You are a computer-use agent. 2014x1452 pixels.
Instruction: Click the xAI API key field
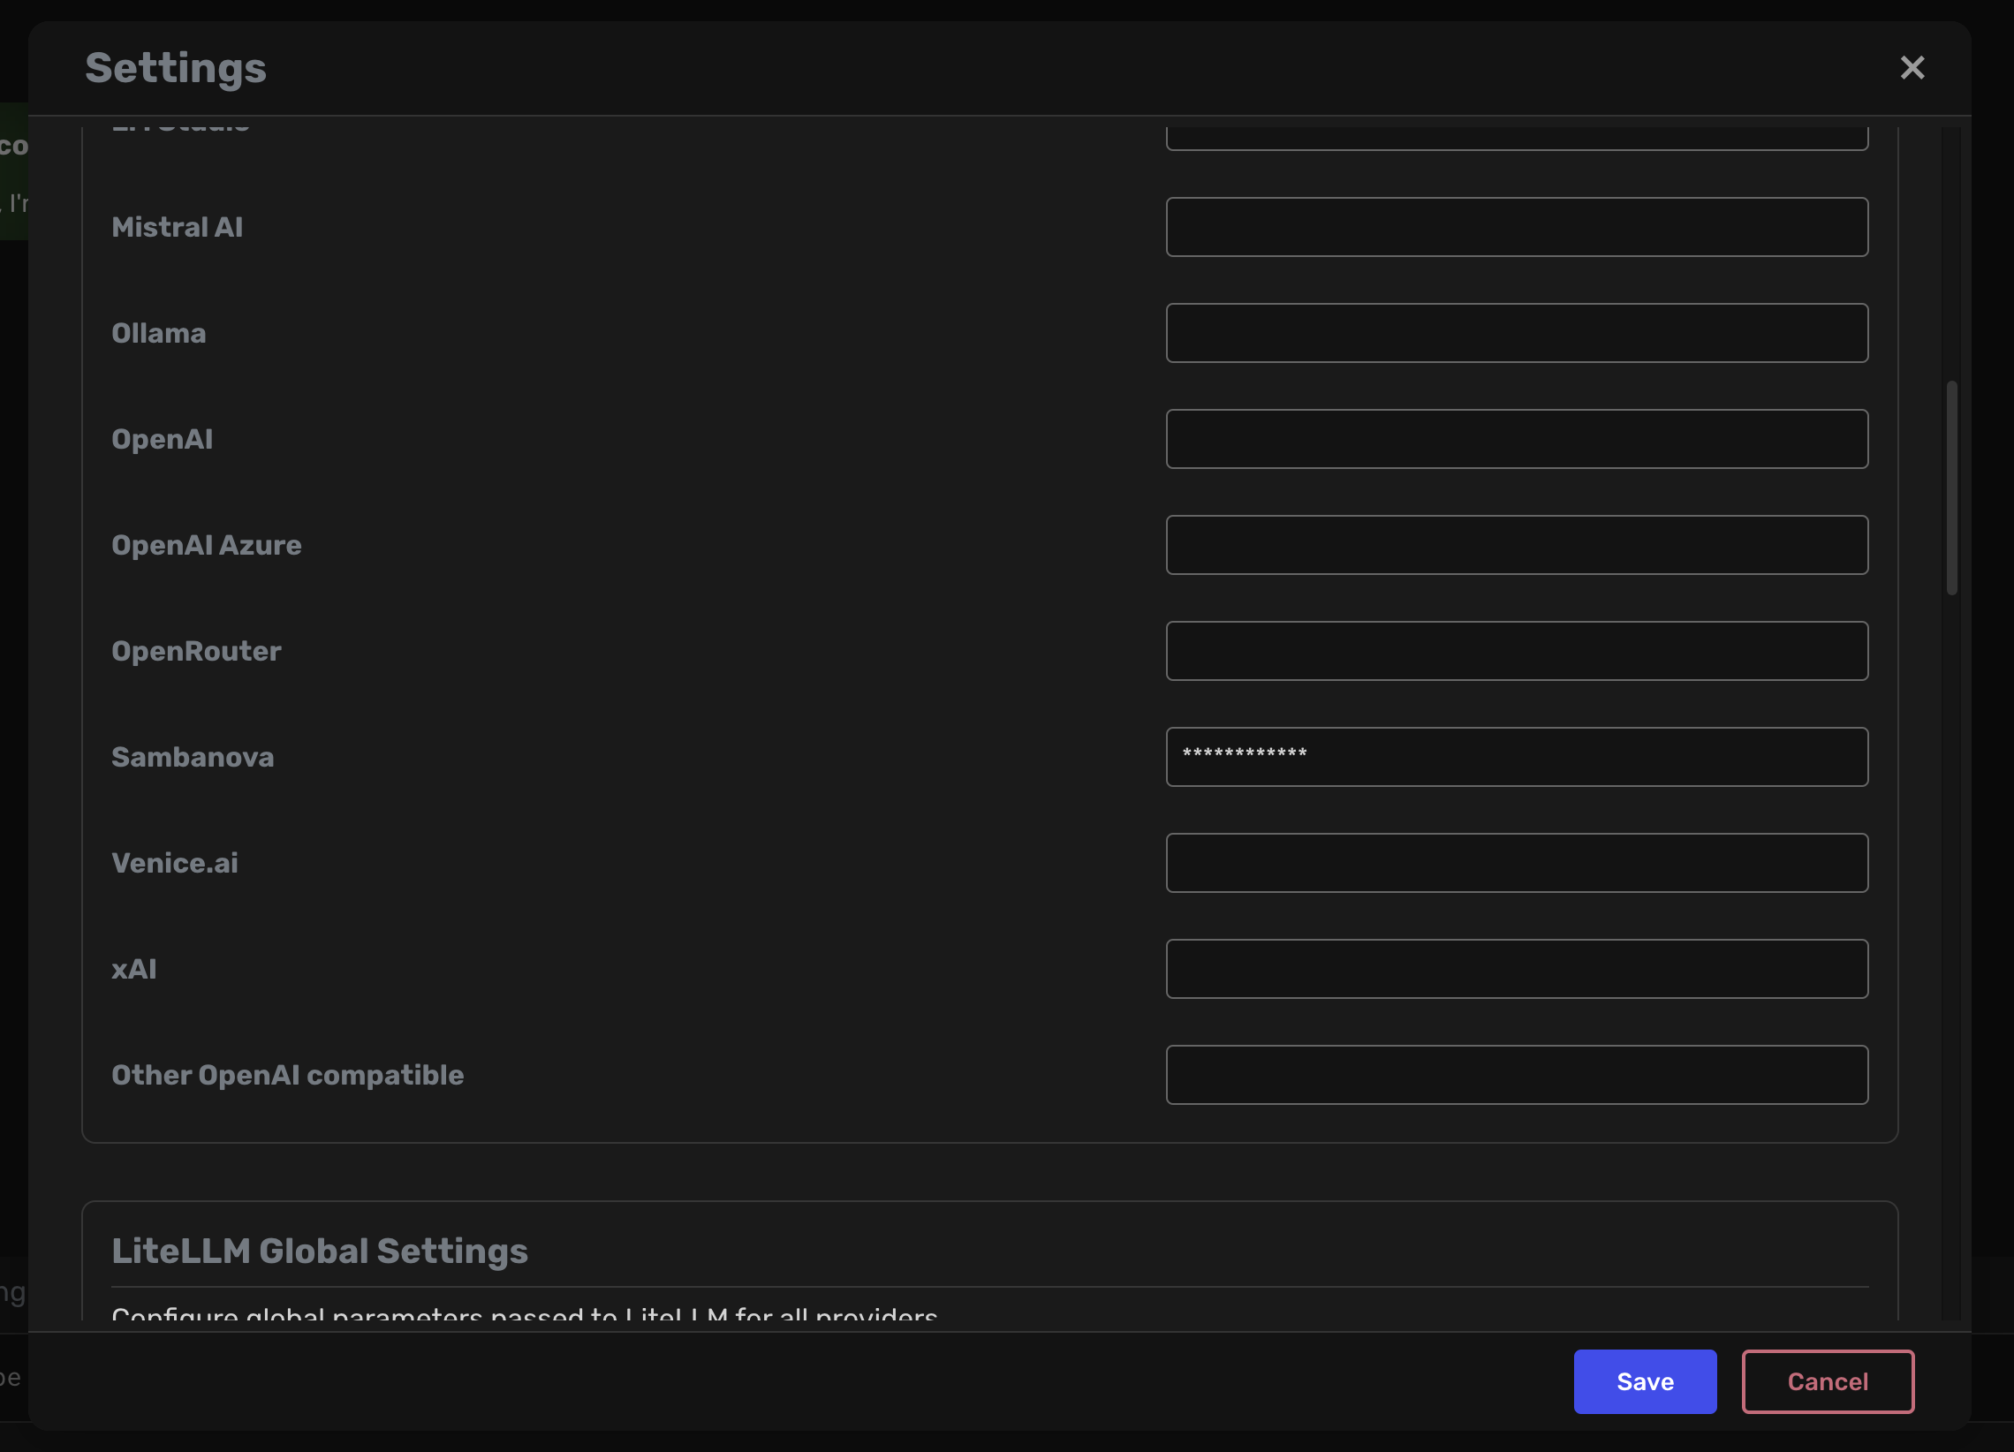[x=1517, y=969]
